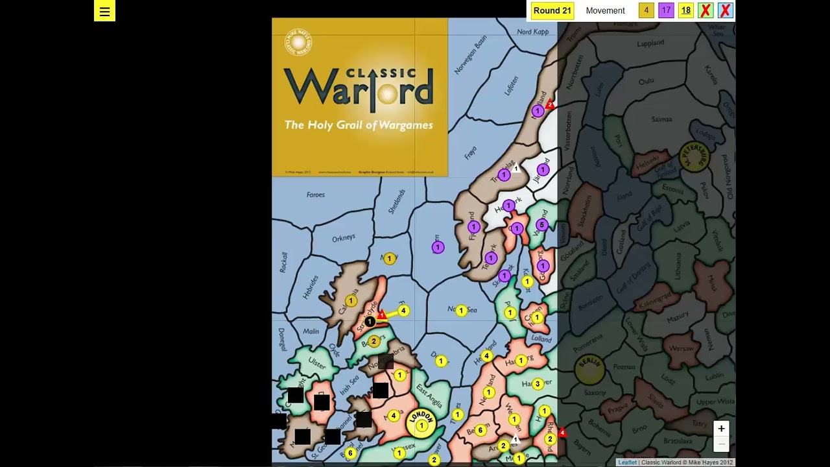
Task: Click the white triangle marker in Trondelag
Action: [516, 169]
